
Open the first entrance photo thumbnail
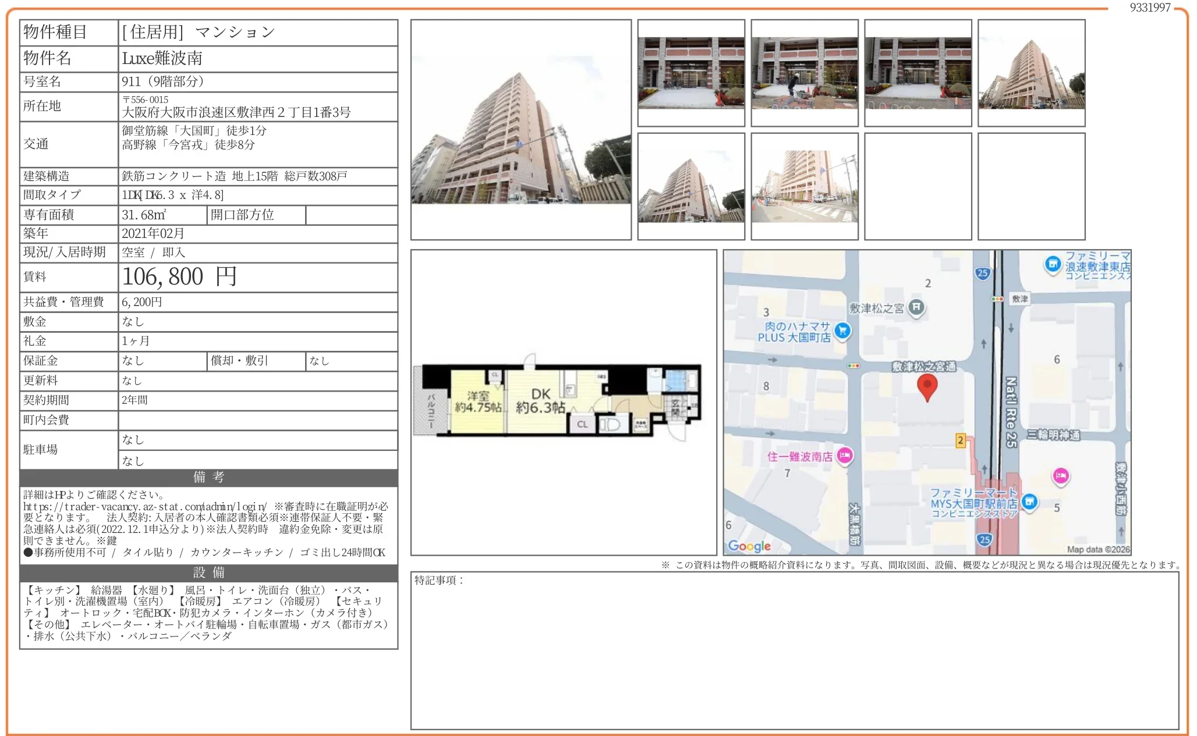[691, 73]
